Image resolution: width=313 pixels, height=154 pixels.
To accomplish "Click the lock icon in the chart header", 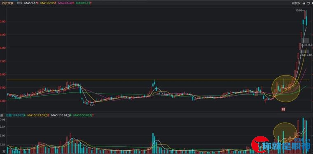I will tap(304, 3).
